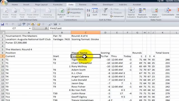This screenshot has width=179, height=101.
Task: Switch to the Review tab
Action: click(83, 4)
